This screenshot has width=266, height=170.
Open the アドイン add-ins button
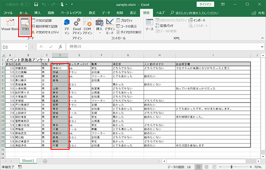tap(67, 26)
